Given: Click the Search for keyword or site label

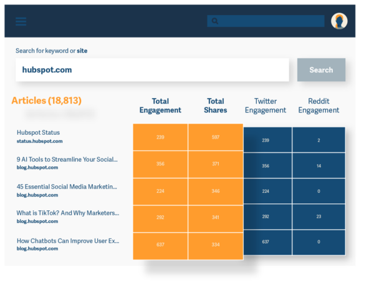Looking at the screenshot, I should [x=51, y=51].
